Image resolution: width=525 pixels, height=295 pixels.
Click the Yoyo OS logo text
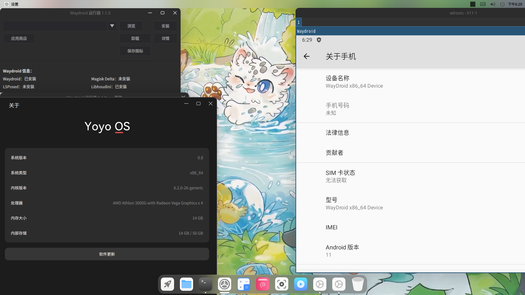pyautogui.click(x=107, y=127)
